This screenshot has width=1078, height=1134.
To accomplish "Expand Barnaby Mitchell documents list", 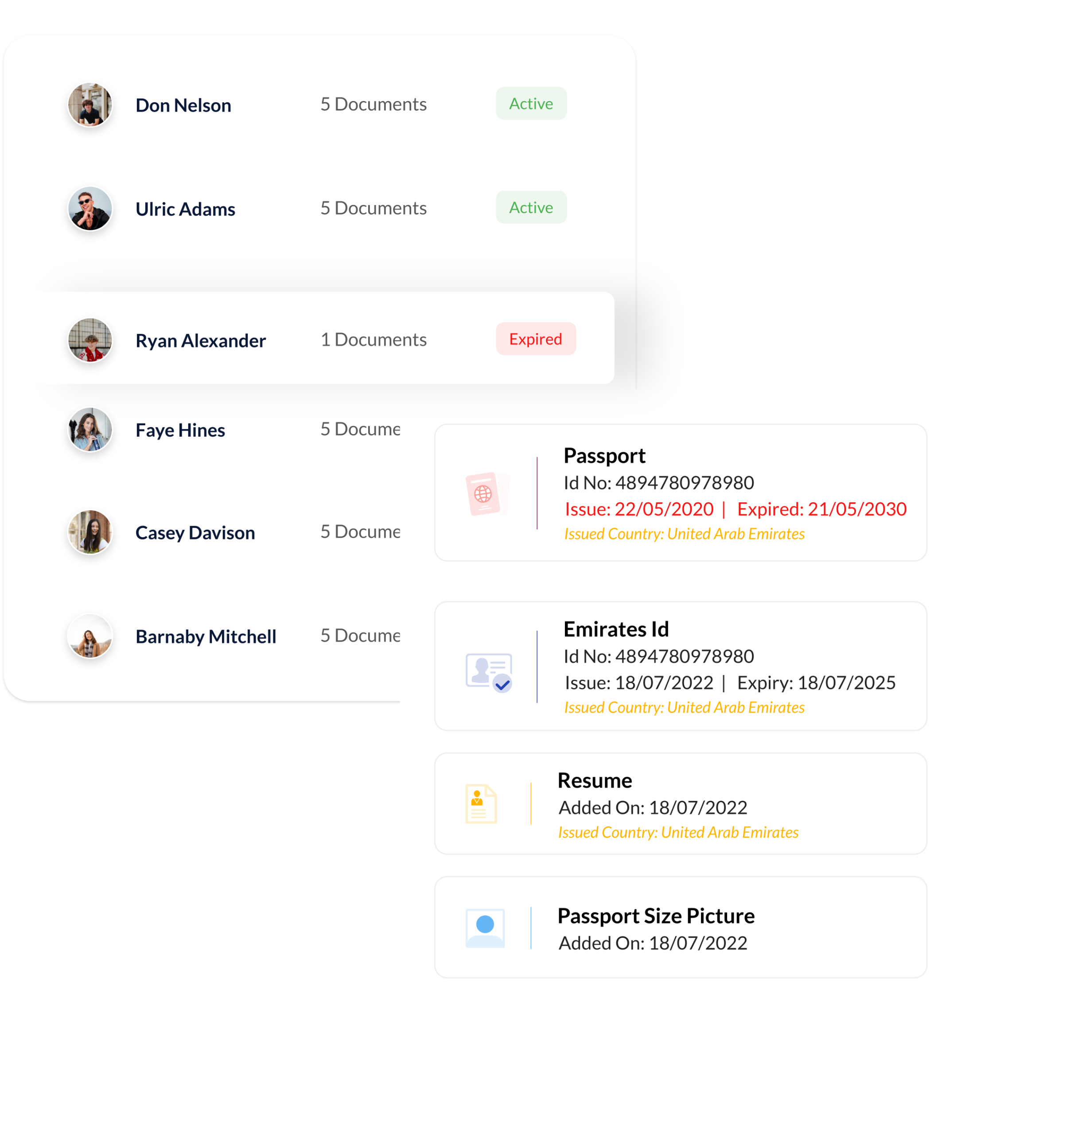I will point(206,635).
